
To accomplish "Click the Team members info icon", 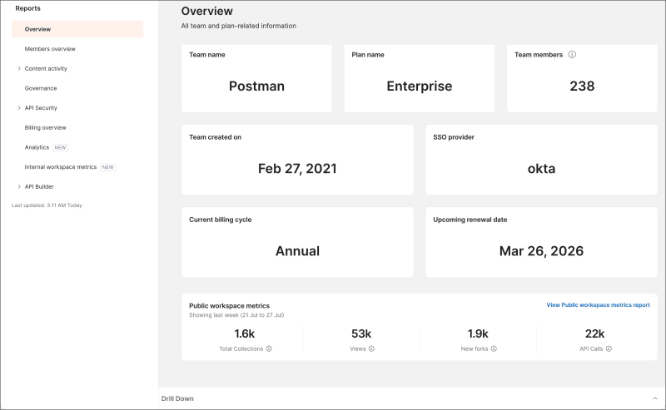I will coord(572,55).
